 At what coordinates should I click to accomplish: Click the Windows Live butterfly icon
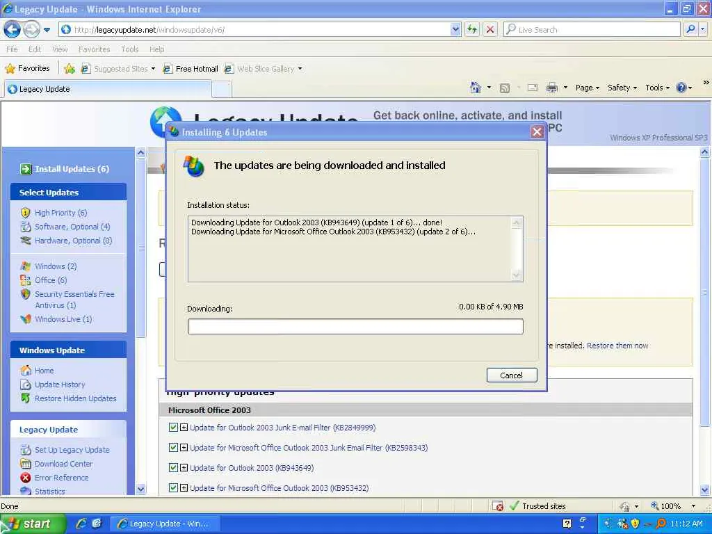(26, 319)
